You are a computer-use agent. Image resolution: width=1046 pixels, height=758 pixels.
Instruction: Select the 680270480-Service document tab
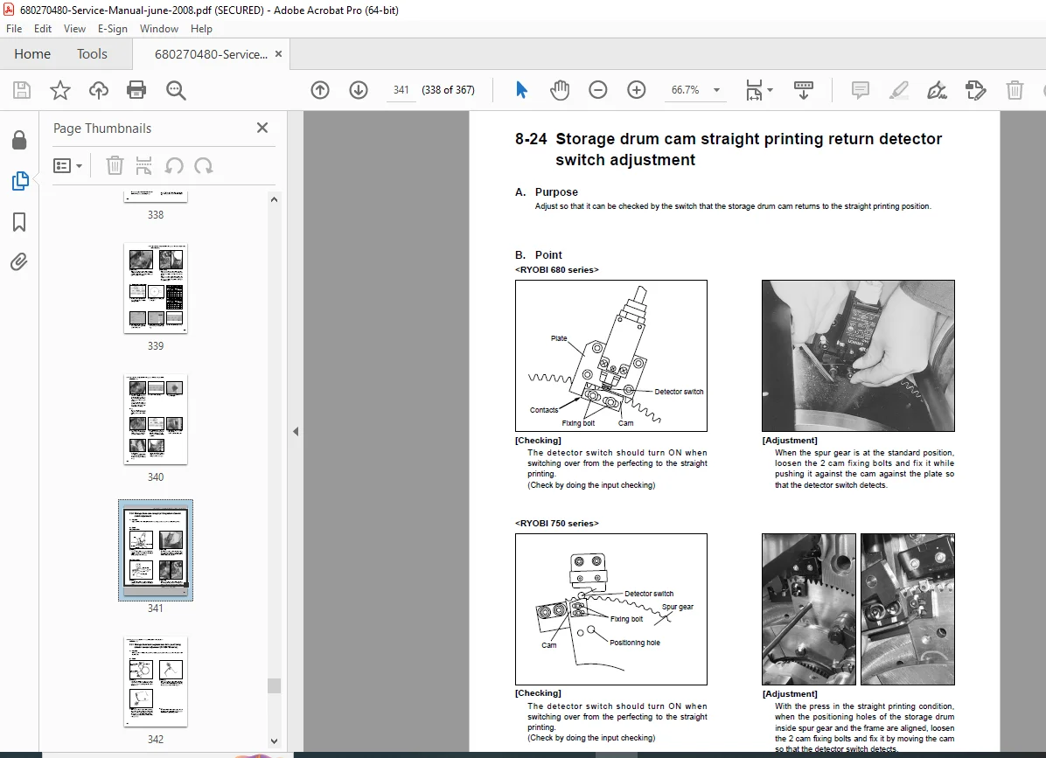[211, 55]
